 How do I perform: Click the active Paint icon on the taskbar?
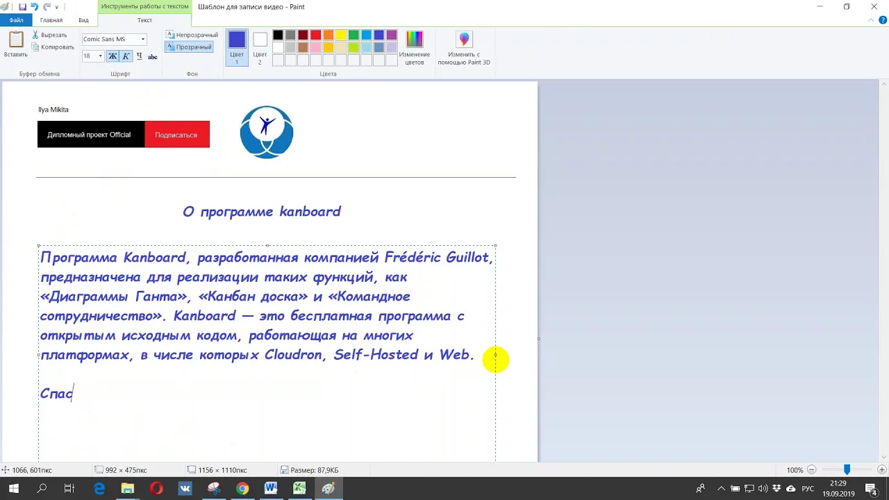pos(328,489)
